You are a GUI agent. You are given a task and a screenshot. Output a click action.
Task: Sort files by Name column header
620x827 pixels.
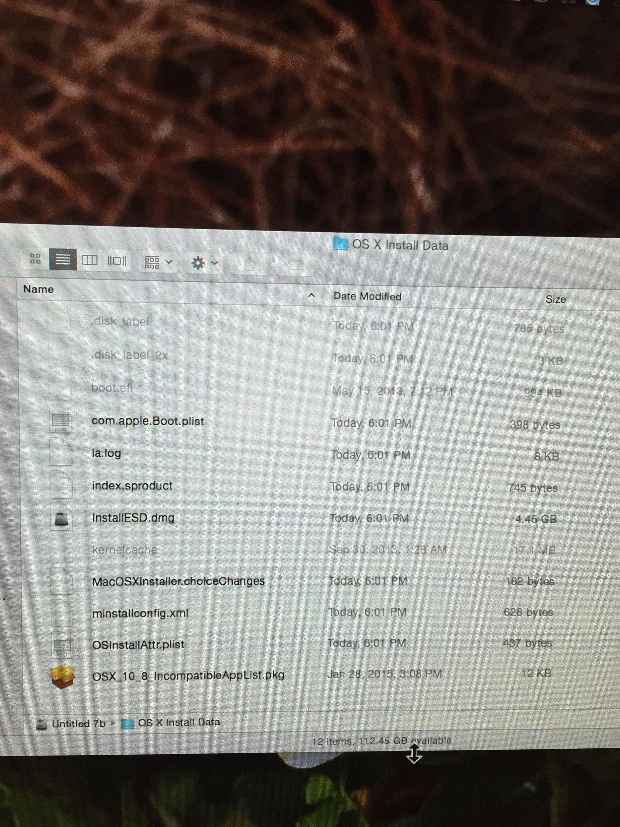38,289
